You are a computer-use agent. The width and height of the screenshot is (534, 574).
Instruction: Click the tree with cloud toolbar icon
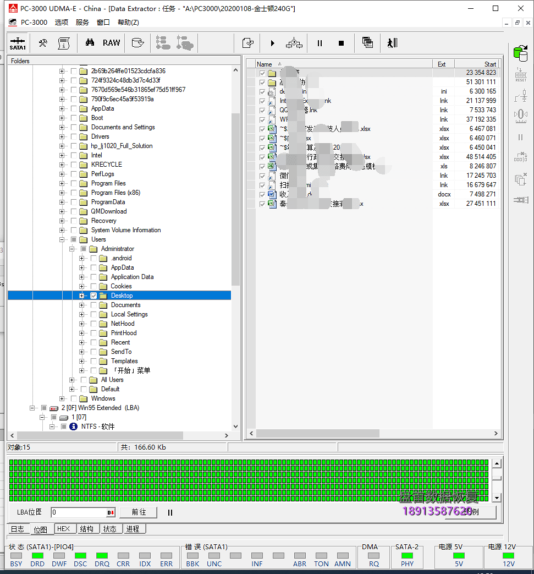(185, 43)
